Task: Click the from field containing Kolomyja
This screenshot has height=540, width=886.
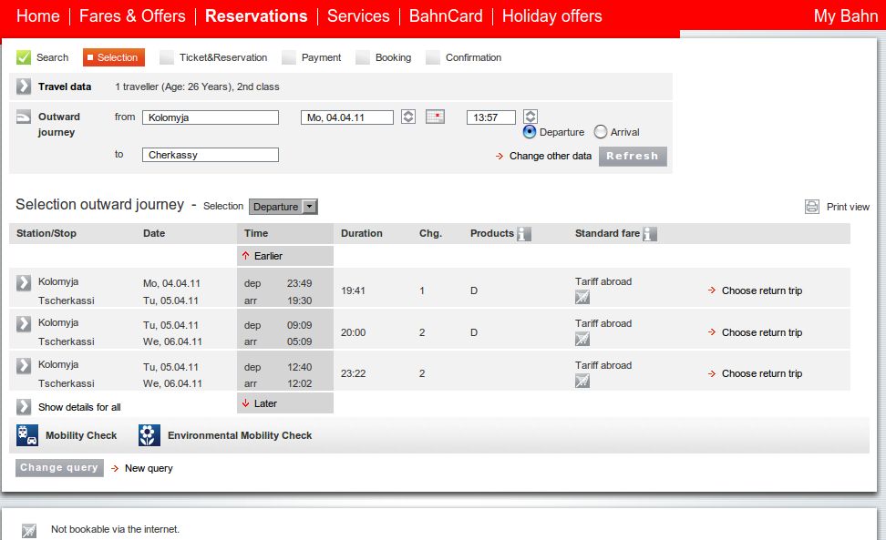Action: pyautogui.click(x=211, y=117)
